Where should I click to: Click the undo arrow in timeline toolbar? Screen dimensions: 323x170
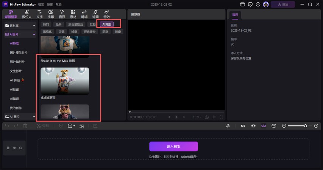[x=7, y=126]
